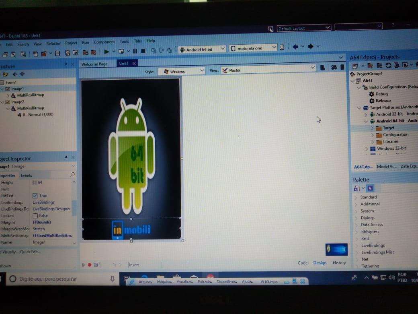Click the desktop layout icon near Default Layout
418x314 pixels.
(270, 29)
